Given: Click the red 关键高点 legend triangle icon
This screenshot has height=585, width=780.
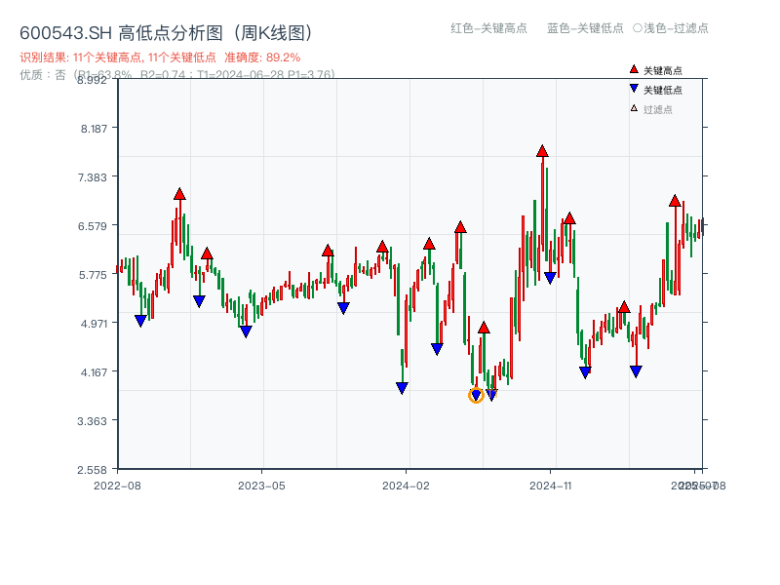Looking at the screenshot, I should pyautogui.click(x=634, y=69).
